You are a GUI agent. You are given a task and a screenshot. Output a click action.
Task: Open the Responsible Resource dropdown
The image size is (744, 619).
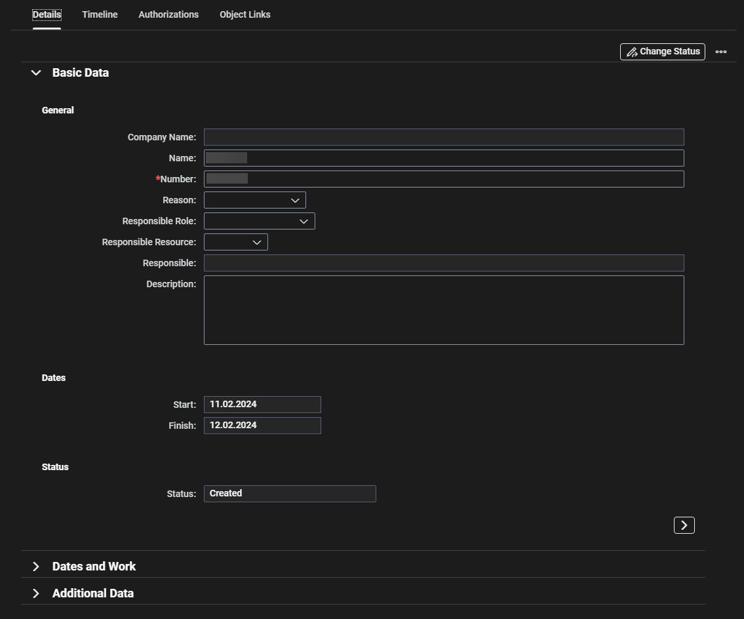pos(236,242)
